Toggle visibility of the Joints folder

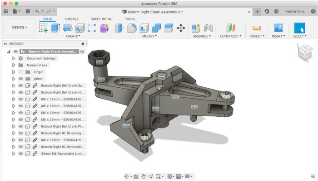point(20,78)
